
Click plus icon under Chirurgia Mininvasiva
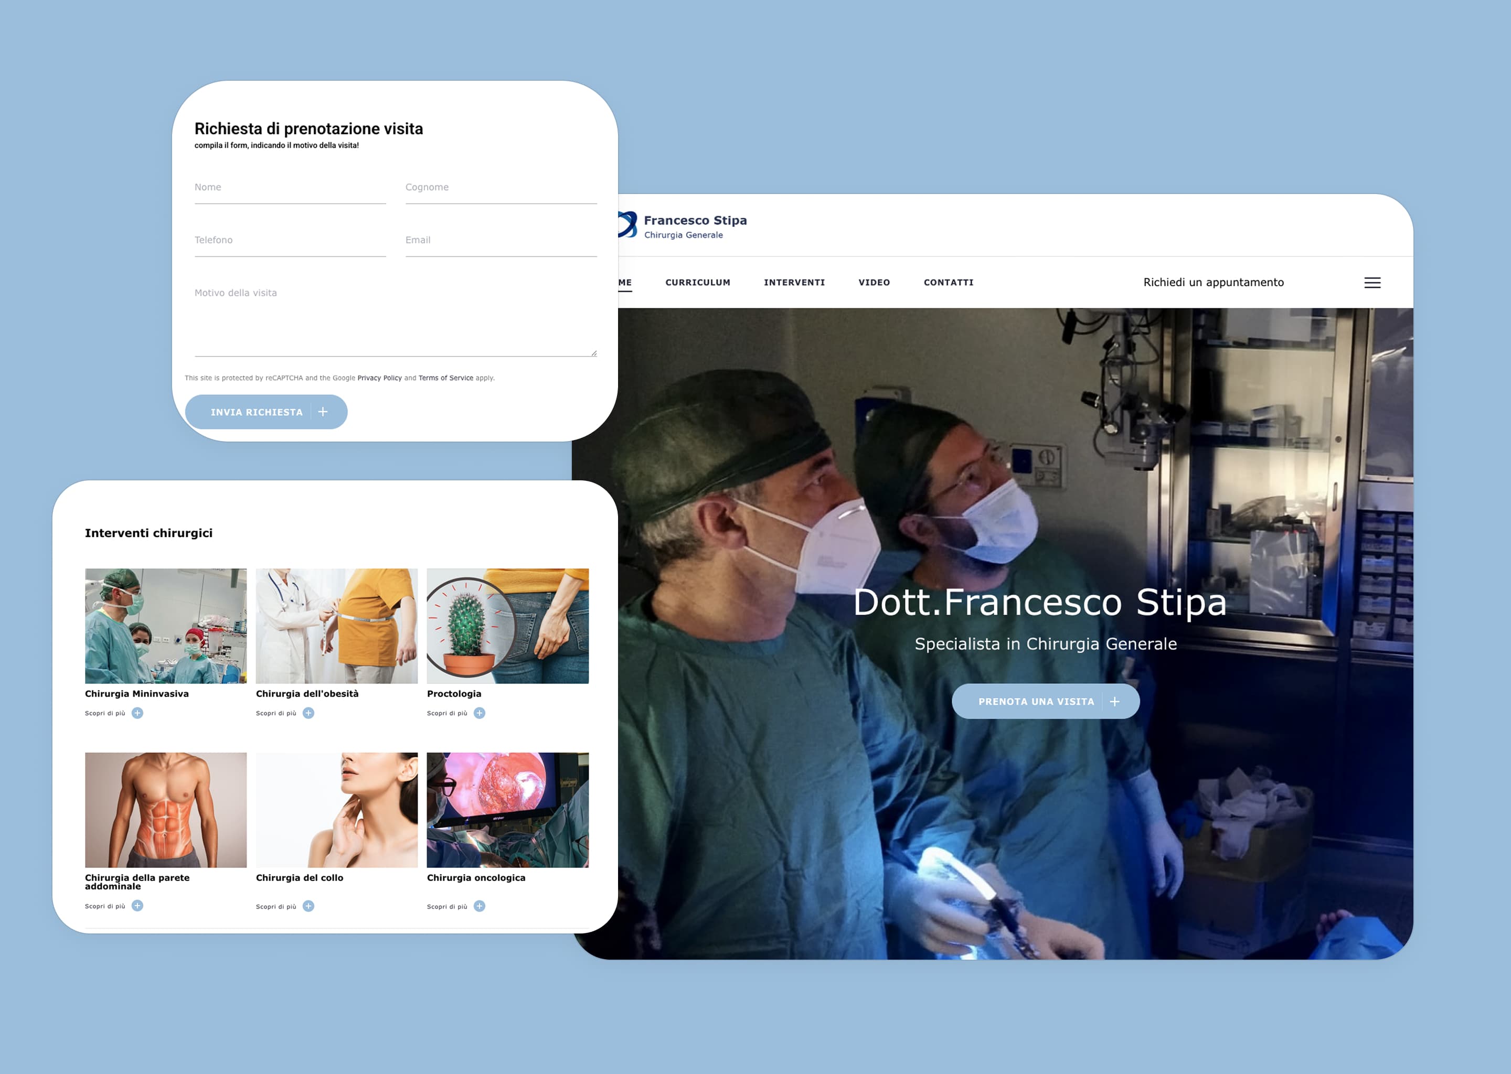tap(137, 713)
